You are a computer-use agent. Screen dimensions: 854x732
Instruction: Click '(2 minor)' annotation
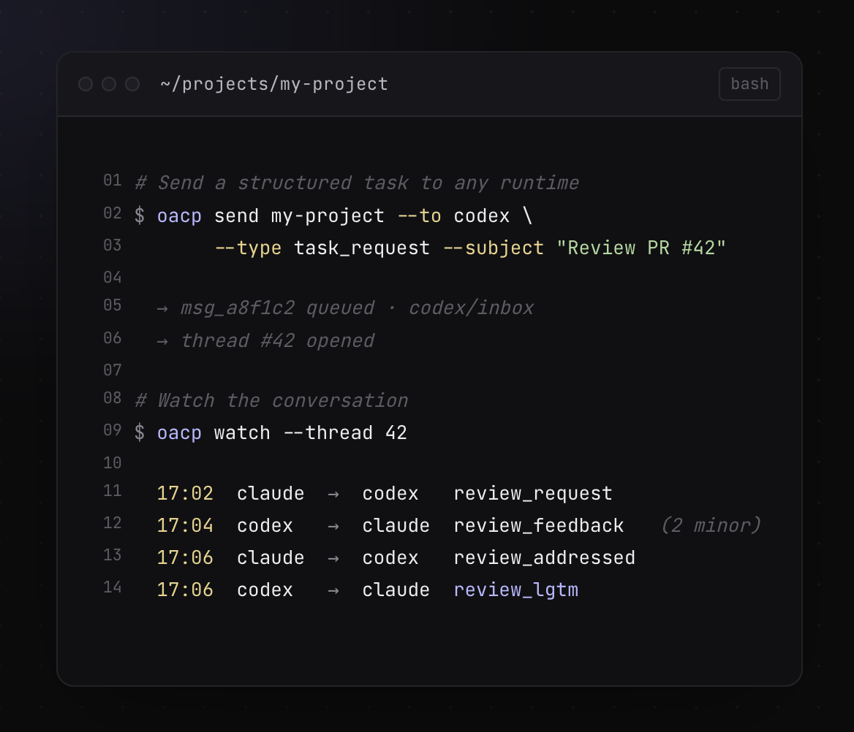pyautogui.click(x=711, y=526)
